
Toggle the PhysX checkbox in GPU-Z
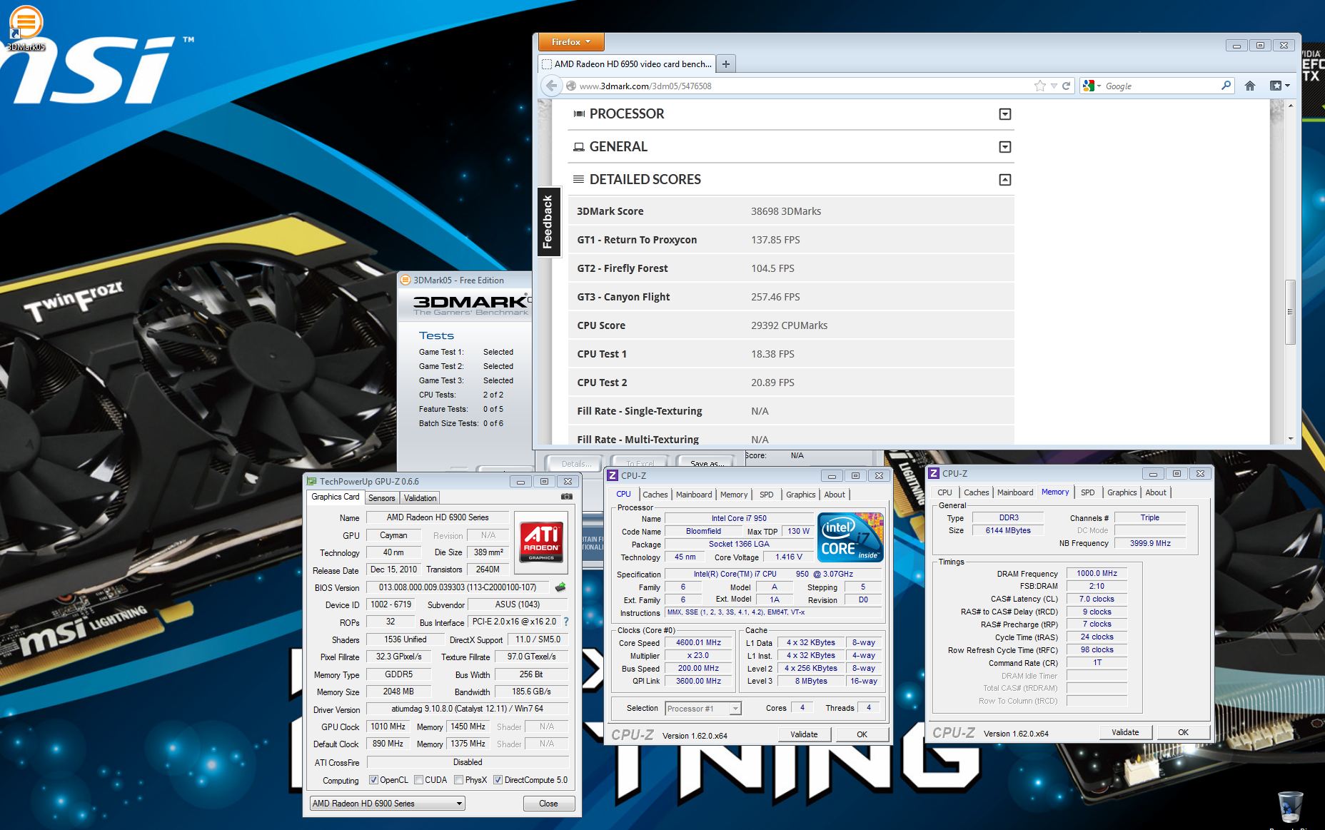click(x=459, y=780)
